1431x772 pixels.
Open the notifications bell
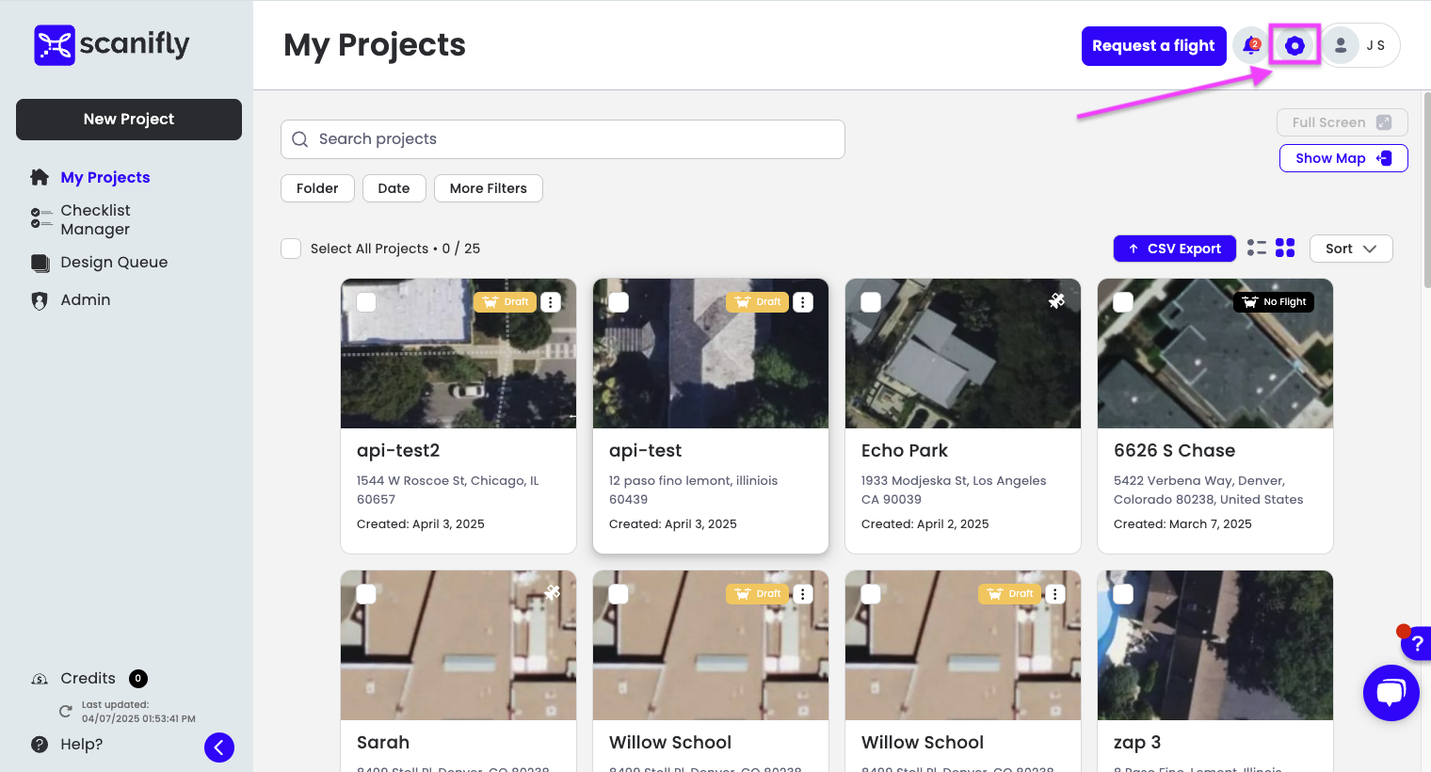point(1250,45)
